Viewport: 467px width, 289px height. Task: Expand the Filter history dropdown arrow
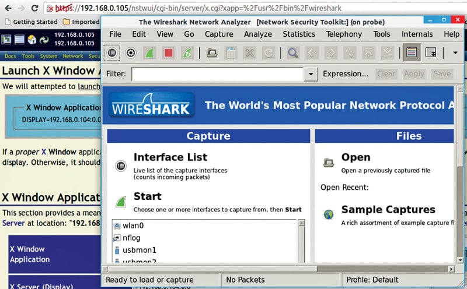point(311,74)
